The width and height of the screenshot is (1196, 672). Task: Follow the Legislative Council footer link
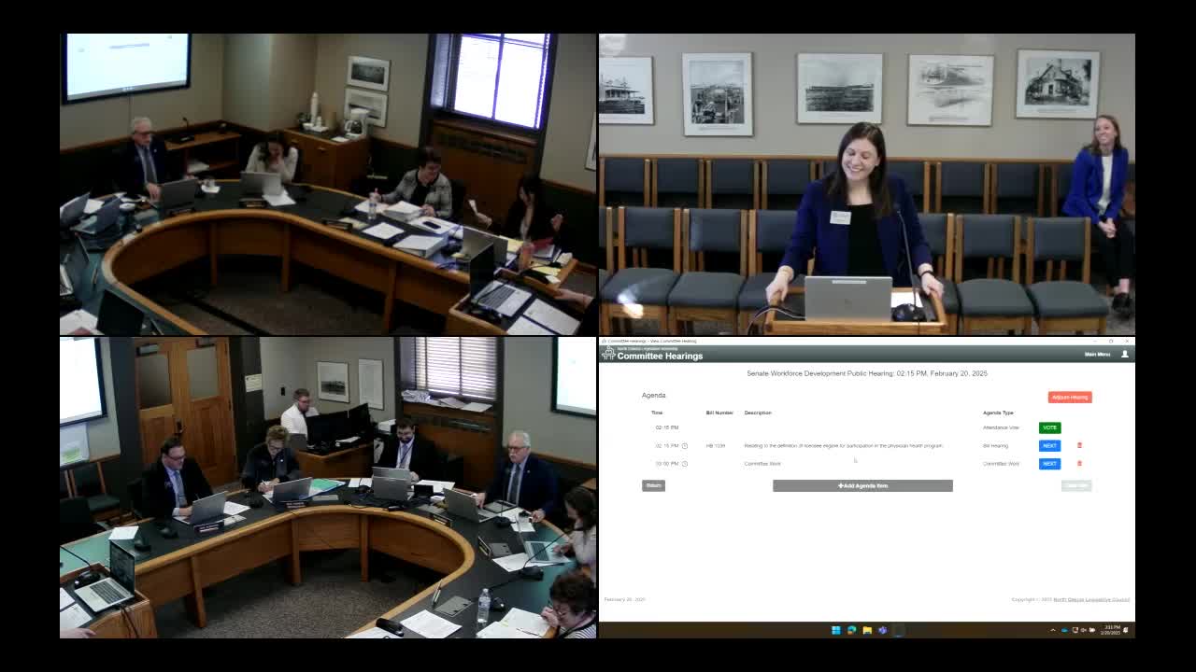coord(1091,599)
